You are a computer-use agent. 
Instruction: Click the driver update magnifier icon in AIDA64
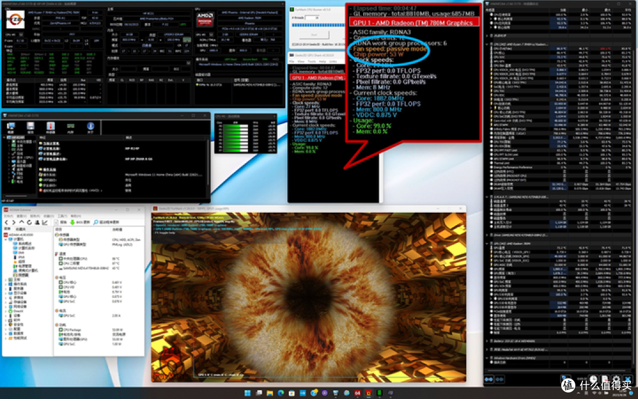click(96, 222)
